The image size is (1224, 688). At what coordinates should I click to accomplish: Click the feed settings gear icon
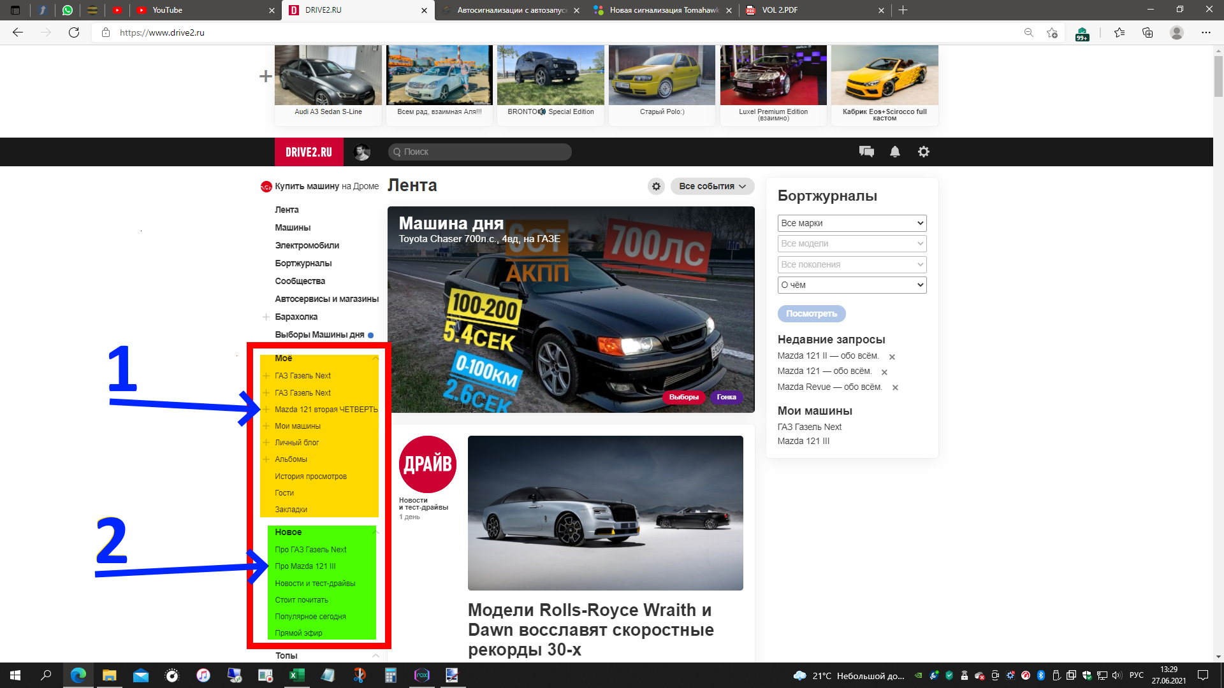coord(657,187)
